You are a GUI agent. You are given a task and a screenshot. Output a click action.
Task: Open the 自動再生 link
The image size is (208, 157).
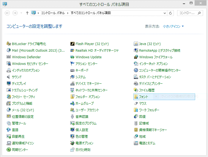pos(18,137)
